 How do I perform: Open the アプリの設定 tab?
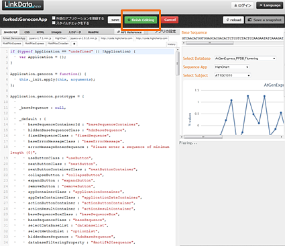point(166,32)
